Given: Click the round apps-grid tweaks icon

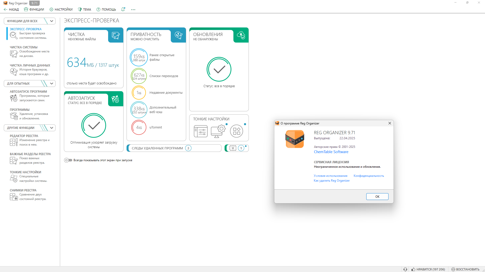Looking at the screenshot, I should pos(236,131).
